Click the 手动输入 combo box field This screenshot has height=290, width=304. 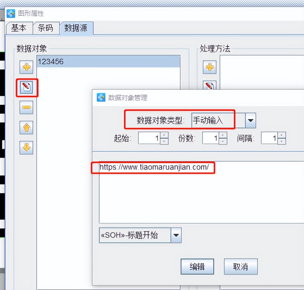pyautogui.click(x=218, y=121)
